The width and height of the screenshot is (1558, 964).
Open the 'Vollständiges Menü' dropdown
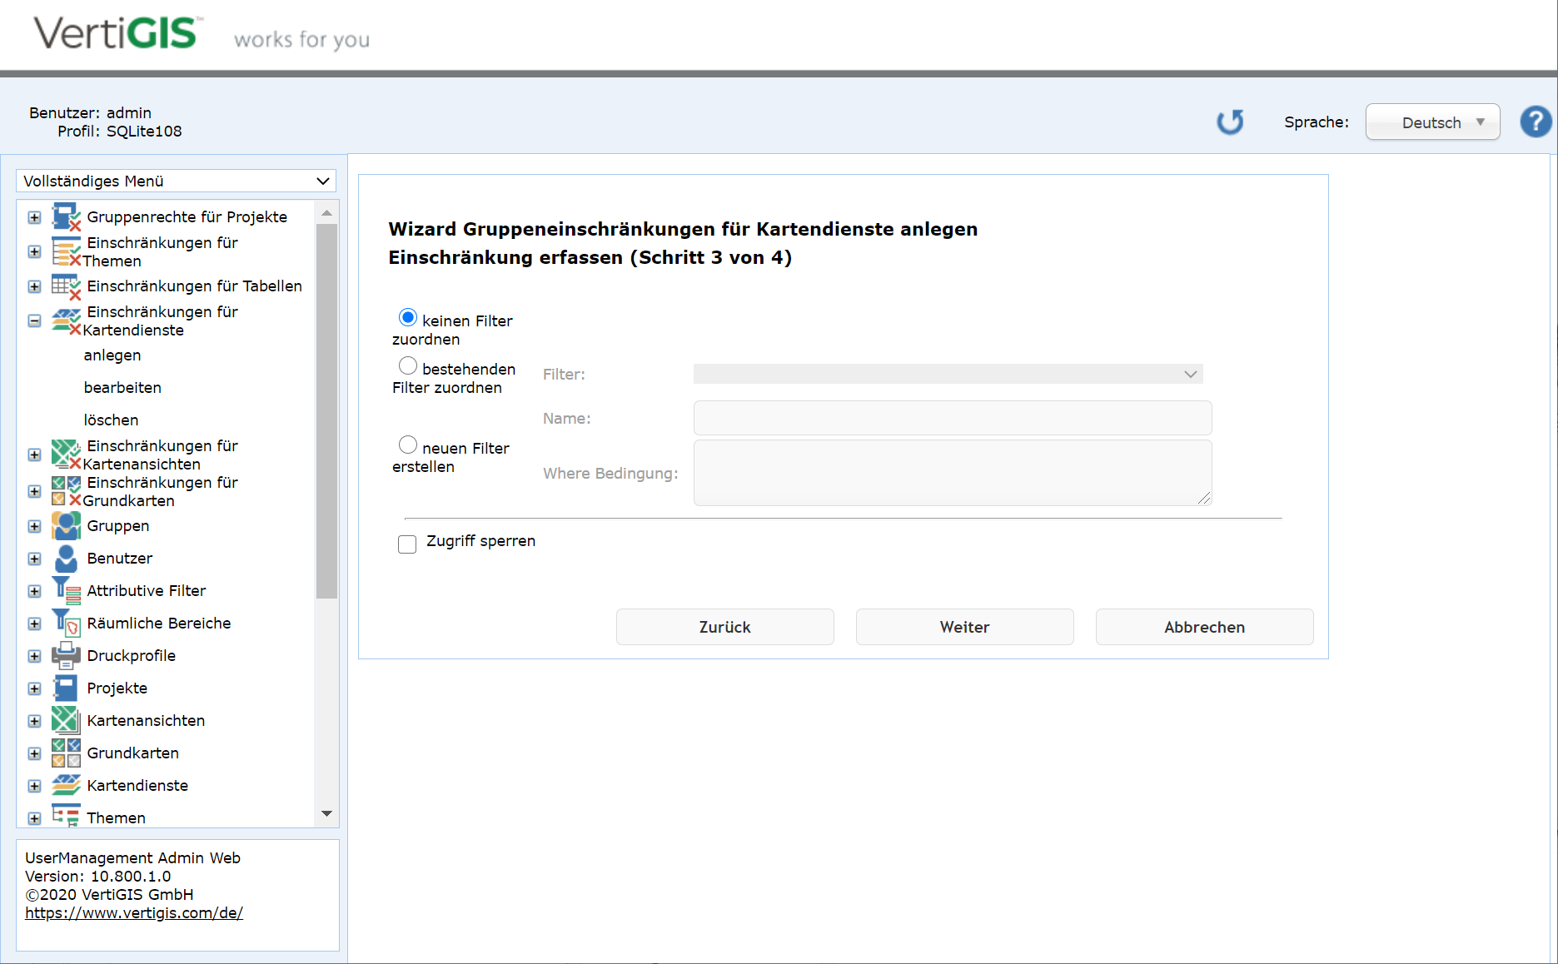coord(177,181)
